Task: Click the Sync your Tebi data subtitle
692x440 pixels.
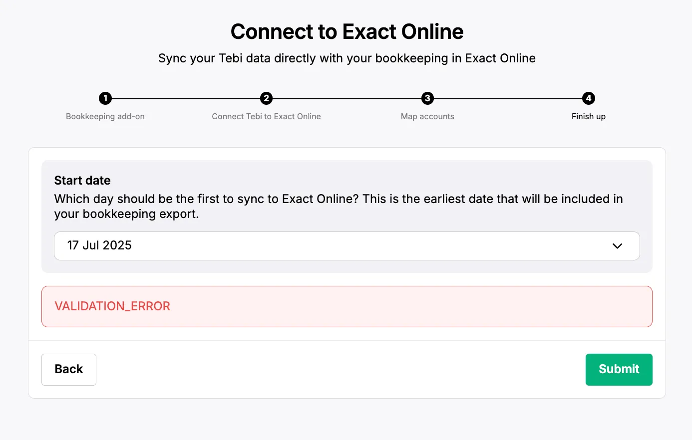Action: coord(346,58)
